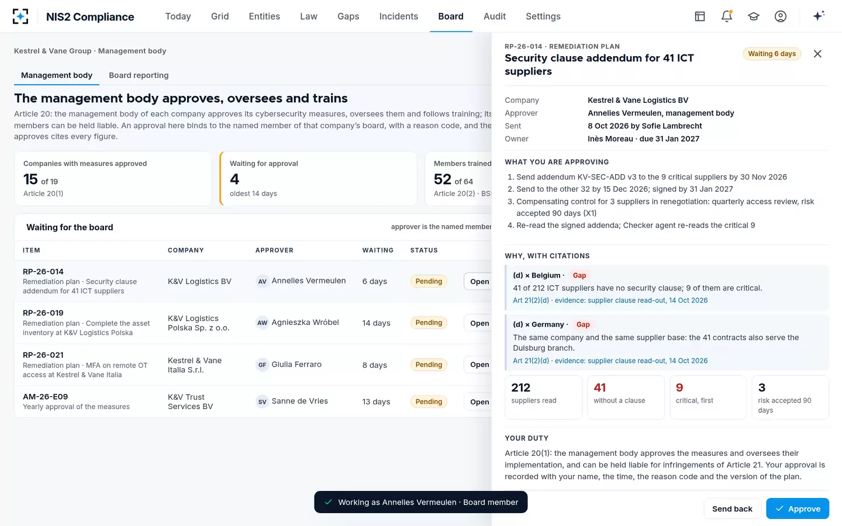Switch to the Board reporting tab
Image resolution: width=842 pixels, height=526 pixels.
[x=139, y=75]
